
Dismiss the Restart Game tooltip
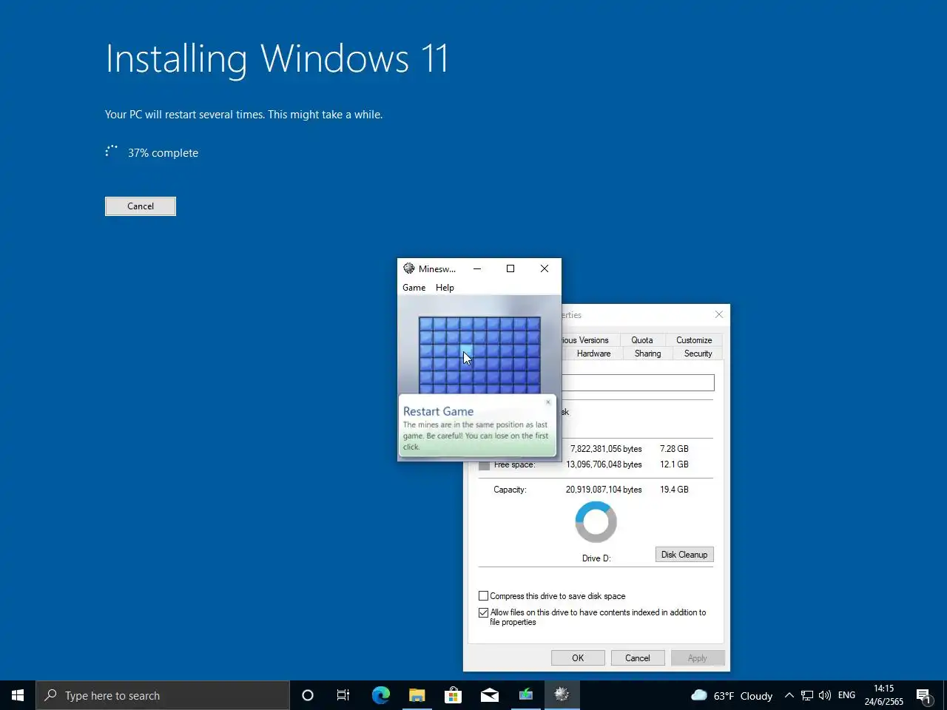point(548,402)
